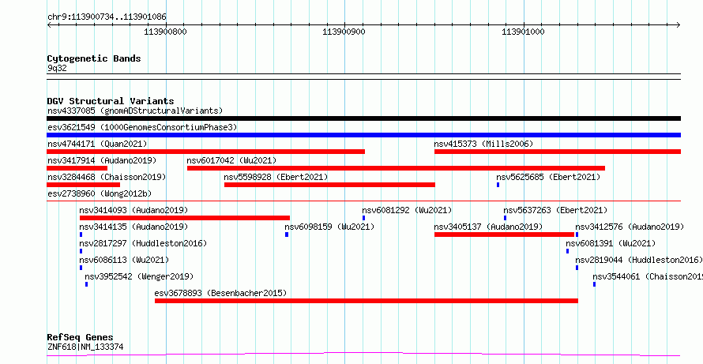Click blue marker under nsv6086113
Screen dimensions: 703x364
pyautogui.click(x=81, y=268)
